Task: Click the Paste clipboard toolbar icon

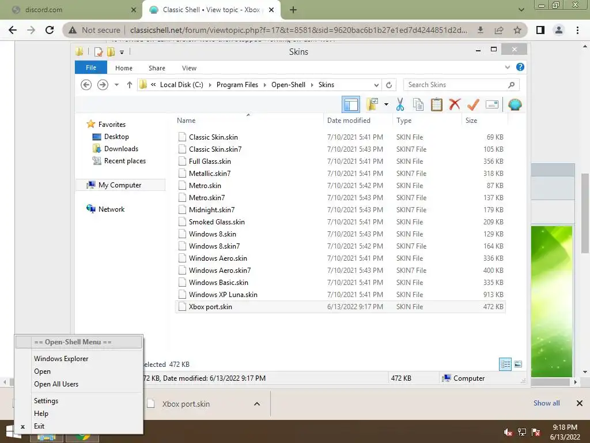Action: coord(437,104)
